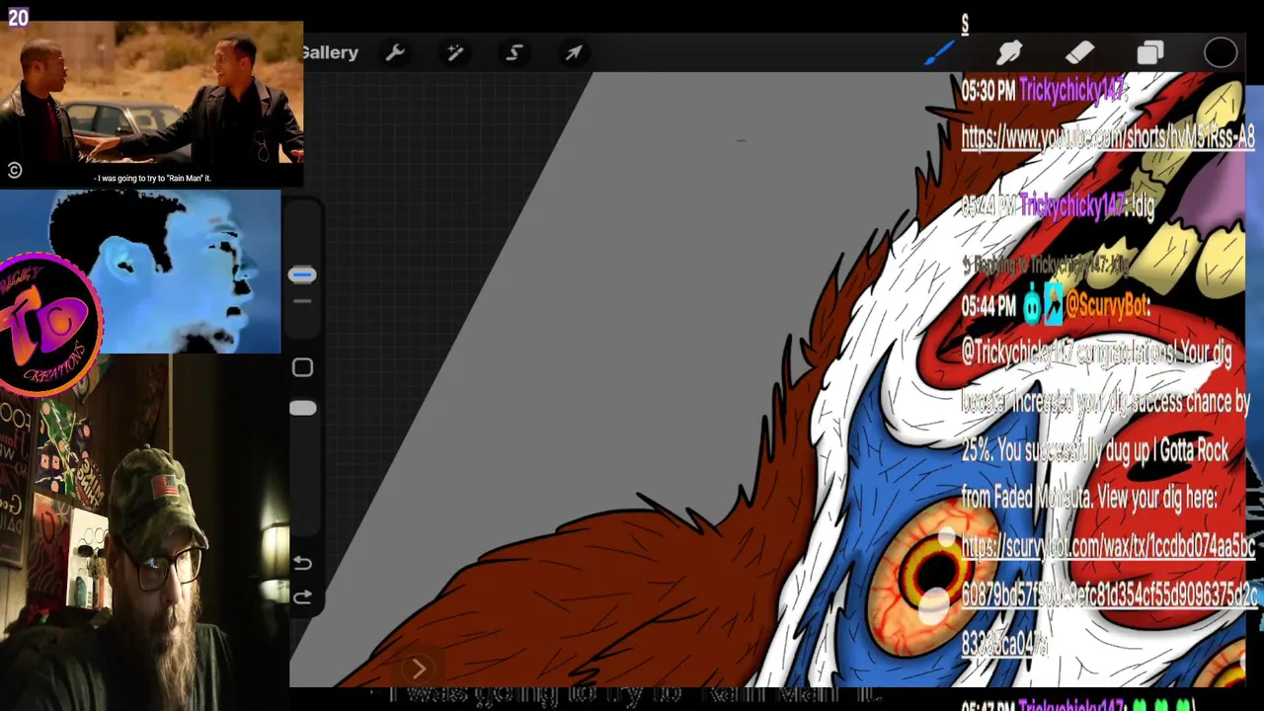
Task: Open the Procreate Gallery
Action: point(331,52)
